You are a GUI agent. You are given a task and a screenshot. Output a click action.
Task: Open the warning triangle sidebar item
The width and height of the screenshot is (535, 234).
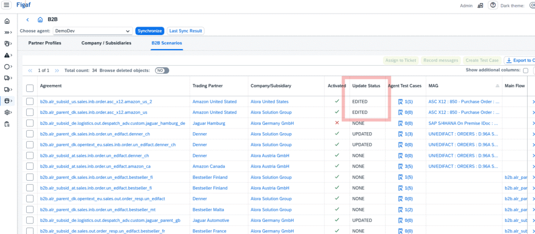8,55
